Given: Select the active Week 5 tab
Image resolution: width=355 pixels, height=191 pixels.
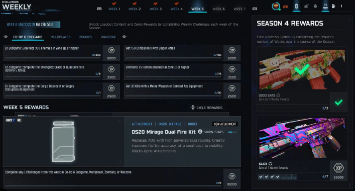Looking at the screenshot, I should (197, 9).
